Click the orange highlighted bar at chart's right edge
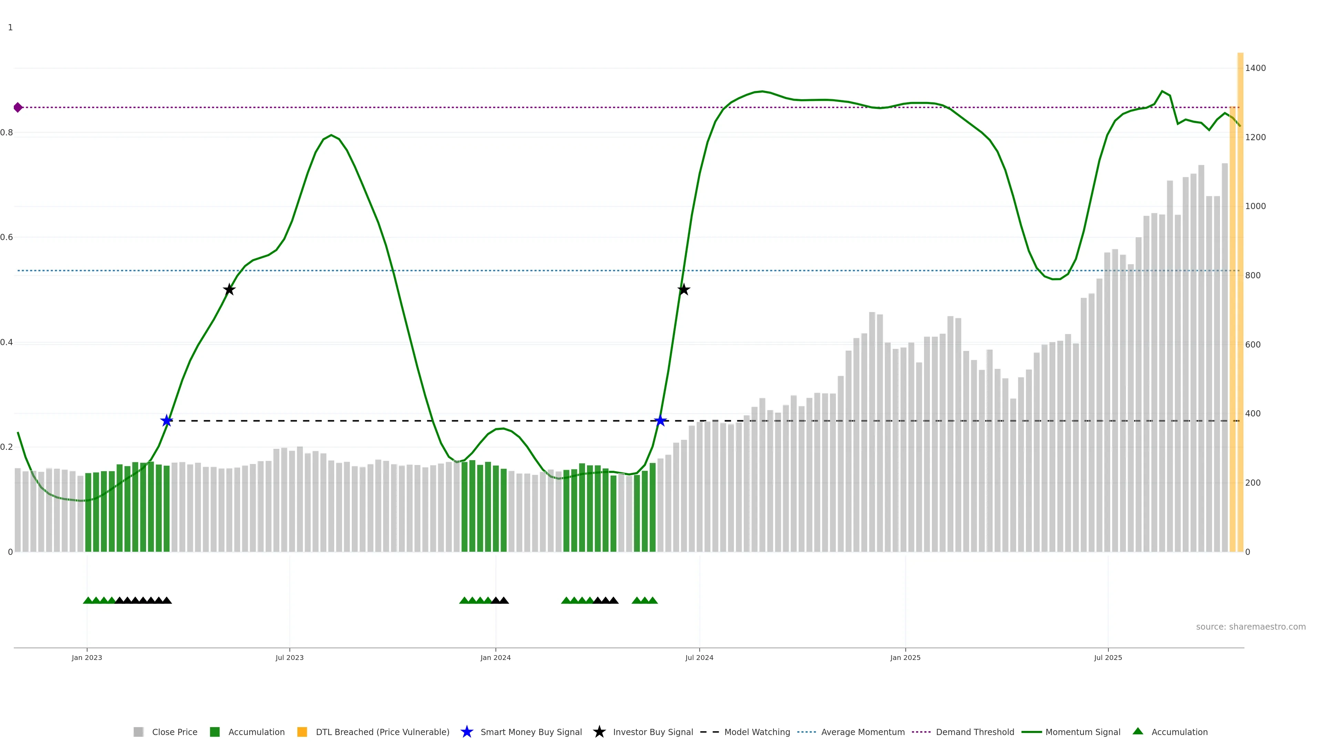1323x744 pixels. pyautogui.click(x=1240, y=308)
